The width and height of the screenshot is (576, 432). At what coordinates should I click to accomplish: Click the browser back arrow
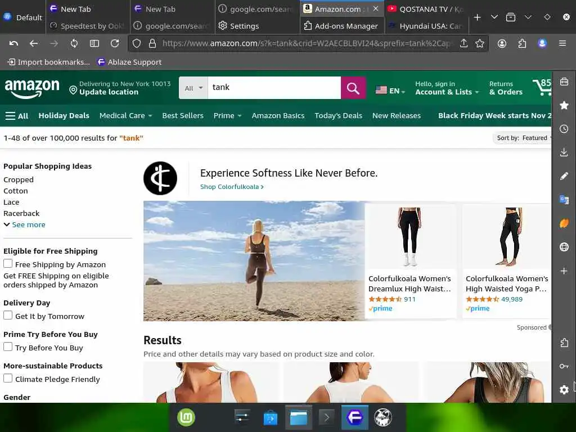point(34,43)
